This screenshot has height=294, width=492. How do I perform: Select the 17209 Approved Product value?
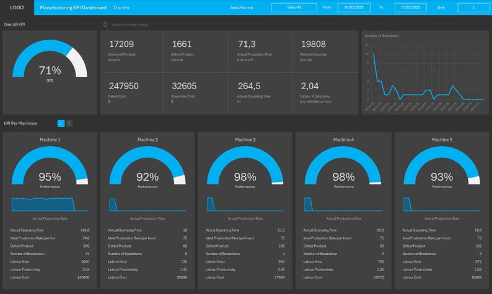(121, 44)
